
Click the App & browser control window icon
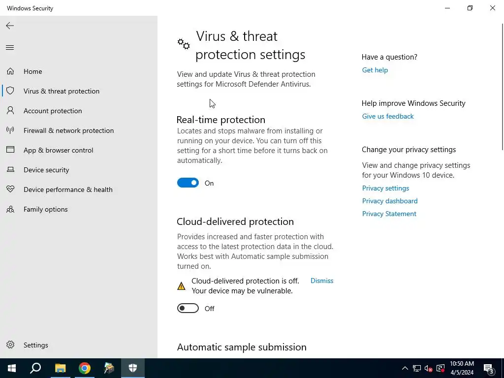point(10,150)
